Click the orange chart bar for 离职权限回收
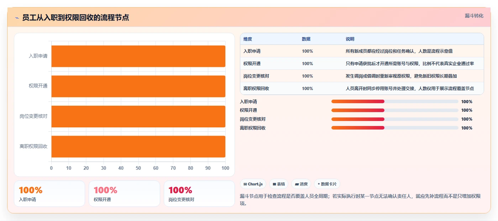Image resolution: width=498 pixels, height=221 pixels. [138, 146]
